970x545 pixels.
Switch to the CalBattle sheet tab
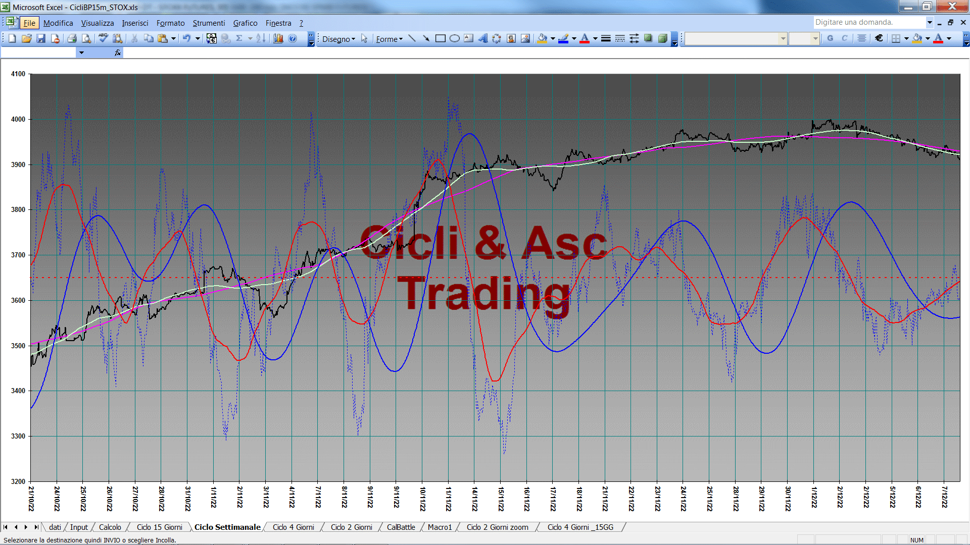(x=401, y=527)
